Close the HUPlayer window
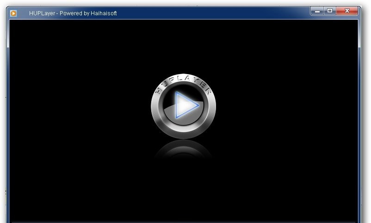 (x=347, y=11)
